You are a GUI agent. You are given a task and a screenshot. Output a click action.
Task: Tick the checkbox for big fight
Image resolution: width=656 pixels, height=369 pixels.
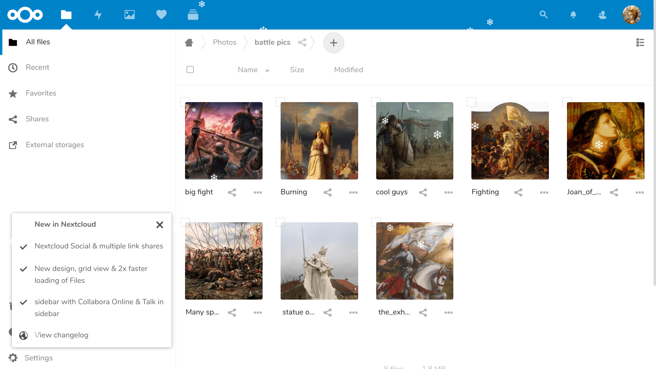pyautogui.click(x=185, y=102)
